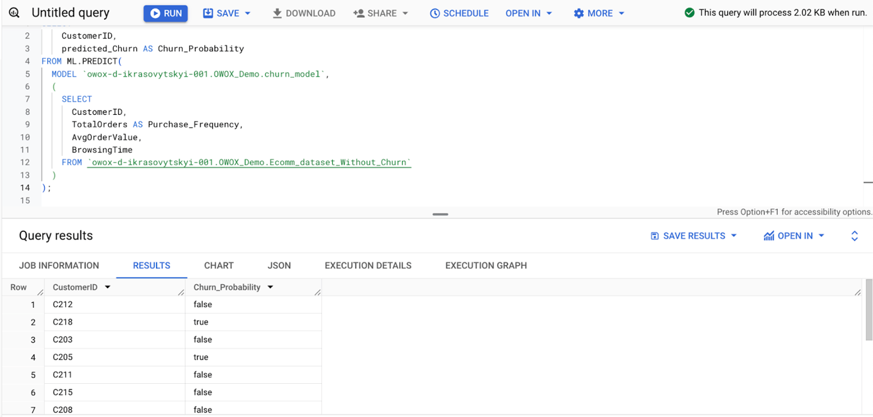Click the churn_model model reference in line 5

tap(206, 74)
